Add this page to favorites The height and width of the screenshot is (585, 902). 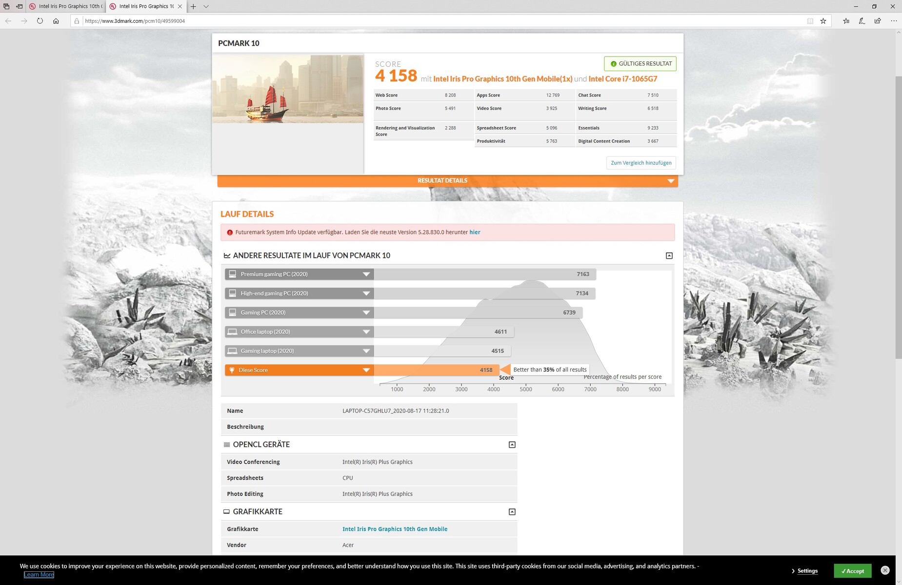point(823,21)
